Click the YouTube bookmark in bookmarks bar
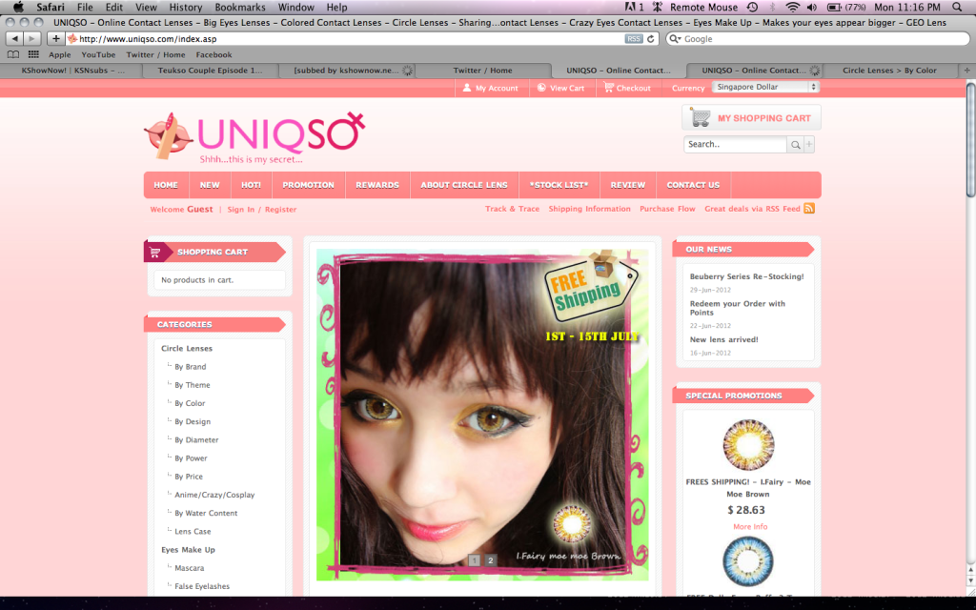The width and height of the screenshot is (976, 610). point(98,54)
